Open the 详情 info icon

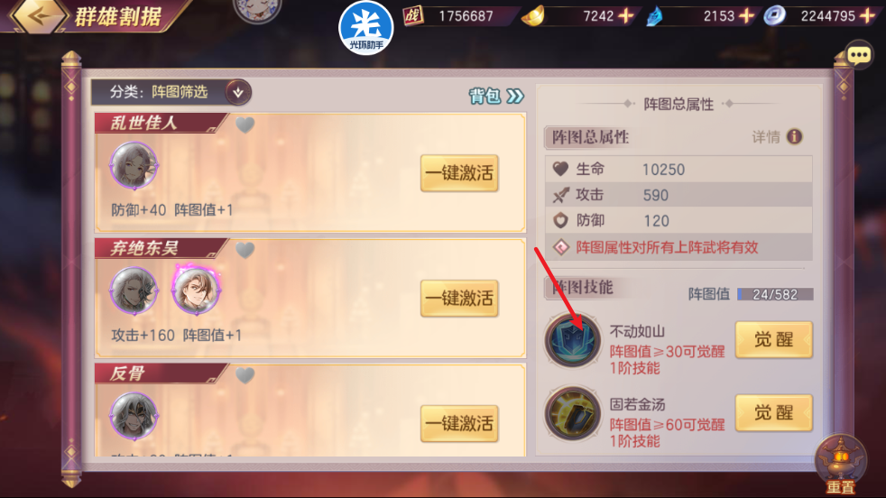(x=795, y=136)
